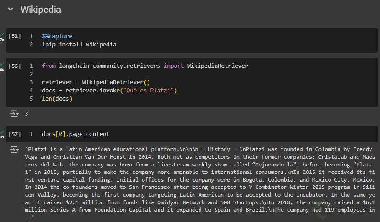Click the retriever.invoke line with "Qué es Platzi"
Screen dimensions: 380x222
109,91
